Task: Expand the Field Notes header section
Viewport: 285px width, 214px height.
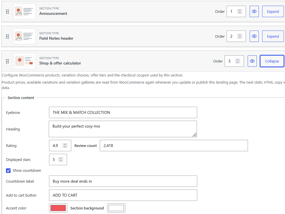Action: 273,36
